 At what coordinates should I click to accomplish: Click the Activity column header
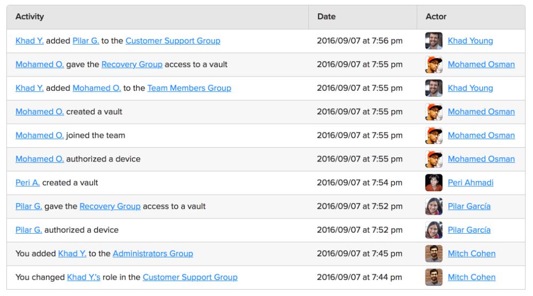(30, 16)
